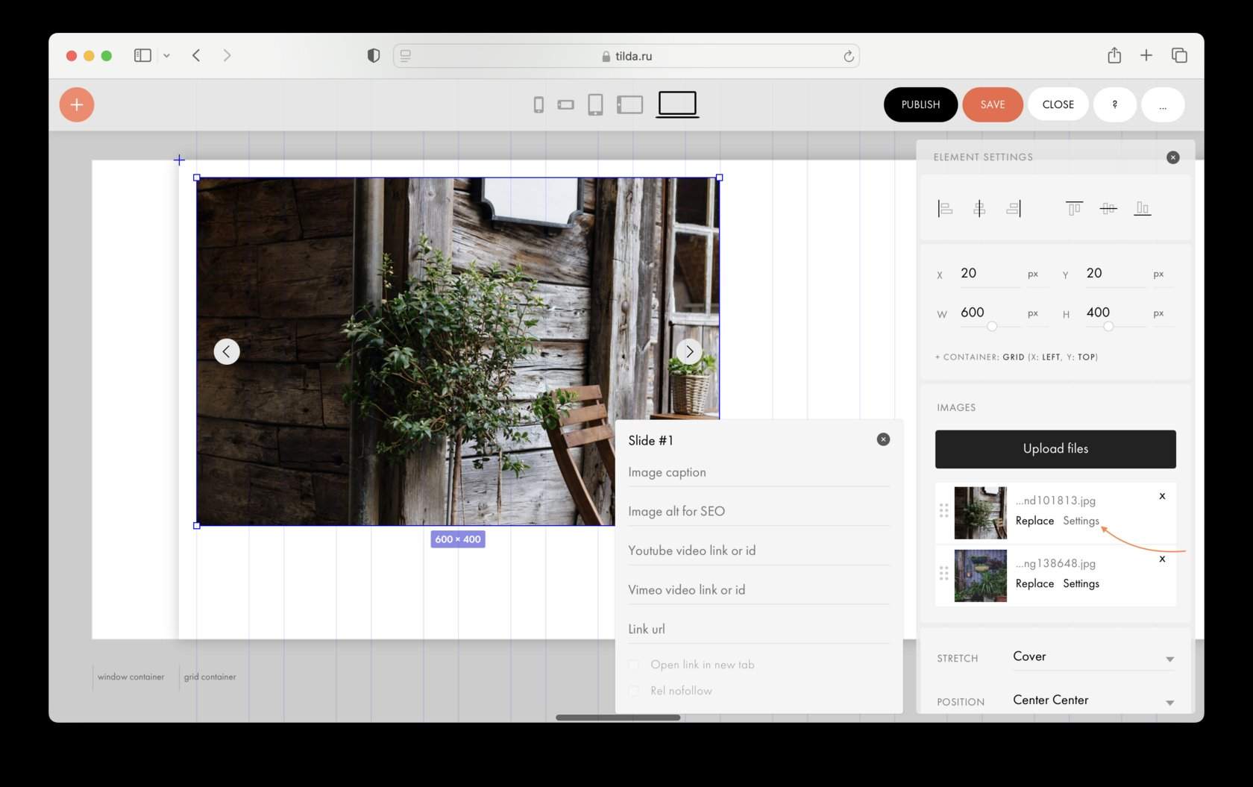Screen dimensions: 1253x787
Task: Align element to top edge
Action: (1074, 209)
